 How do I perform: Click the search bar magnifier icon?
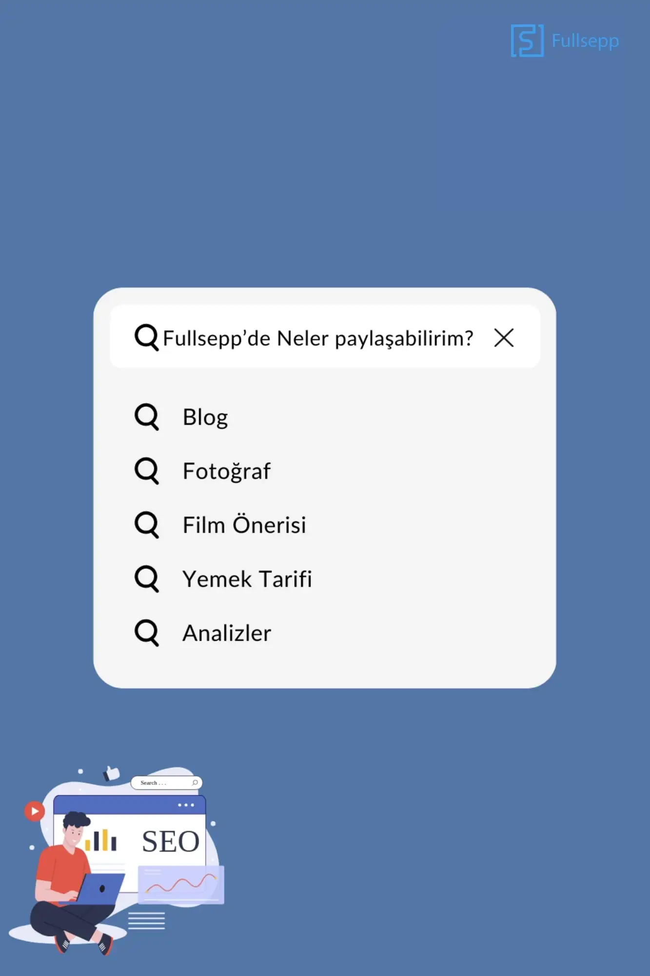146,337
